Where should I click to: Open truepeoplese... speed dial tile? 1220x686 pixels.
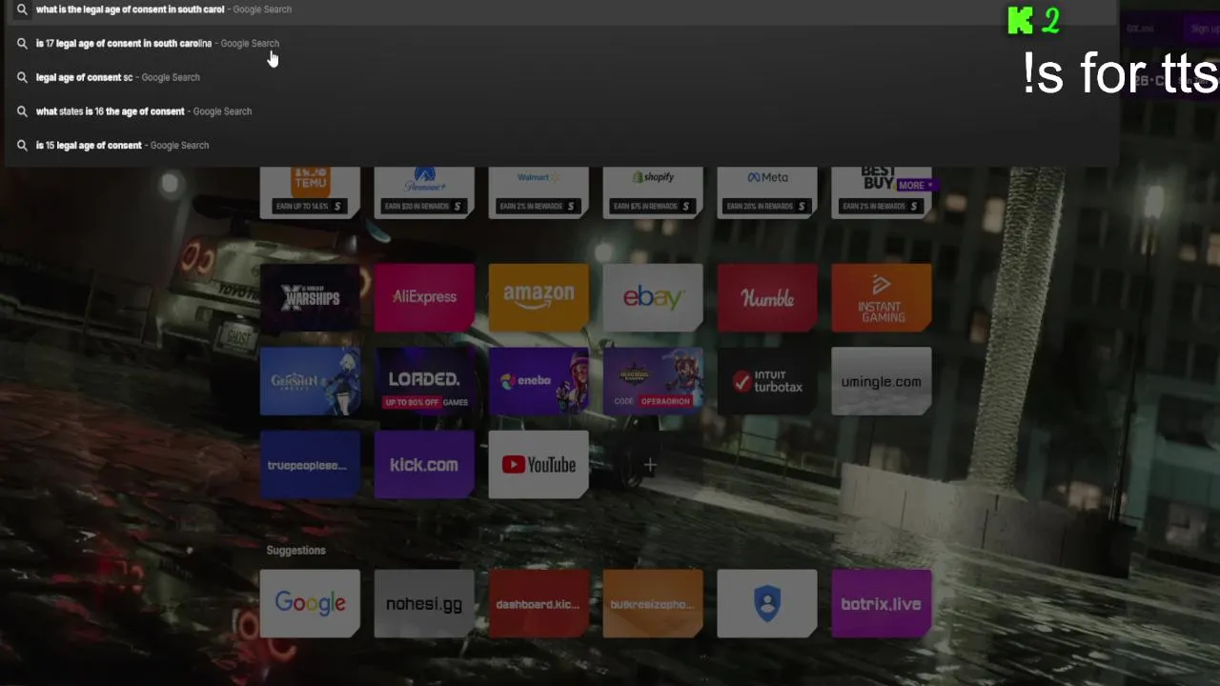click(x=310, y=465)
